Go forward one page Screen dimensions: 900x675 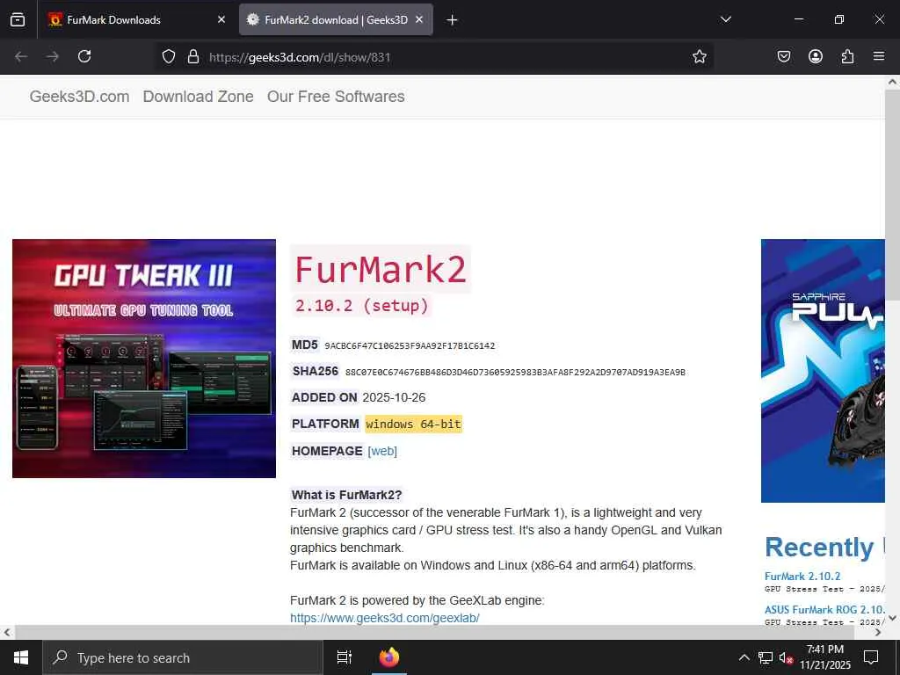coord(52,57)
